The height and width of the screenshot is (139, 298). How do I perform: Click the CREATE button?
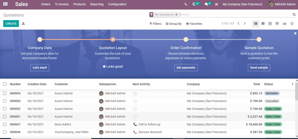coord(11,24)
